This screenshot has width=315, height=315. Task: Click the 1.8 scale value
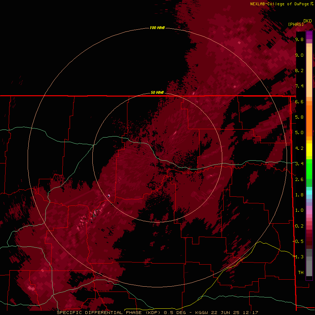point(299,195)
